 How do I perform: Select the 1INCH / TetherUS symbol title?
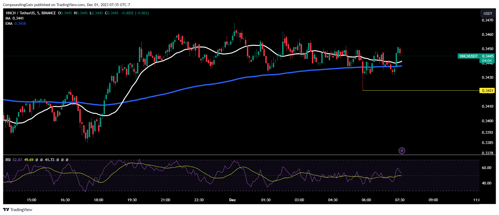pos(31,13)
